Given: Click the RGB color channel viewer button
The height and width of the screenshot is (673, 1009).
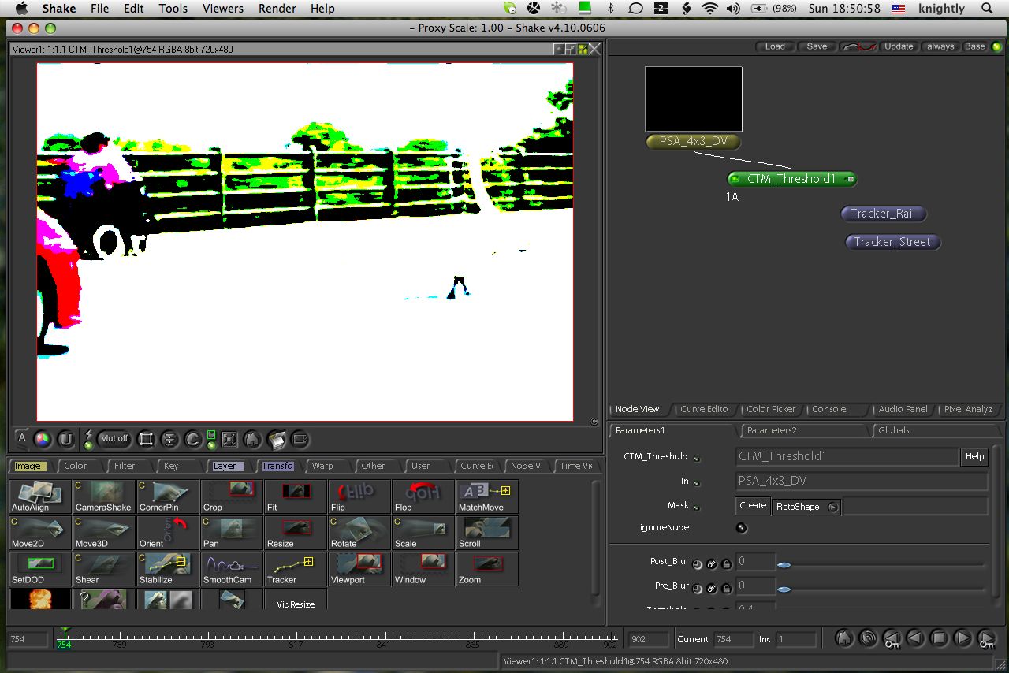Looking at the screenshot, I should coord(43,439).
